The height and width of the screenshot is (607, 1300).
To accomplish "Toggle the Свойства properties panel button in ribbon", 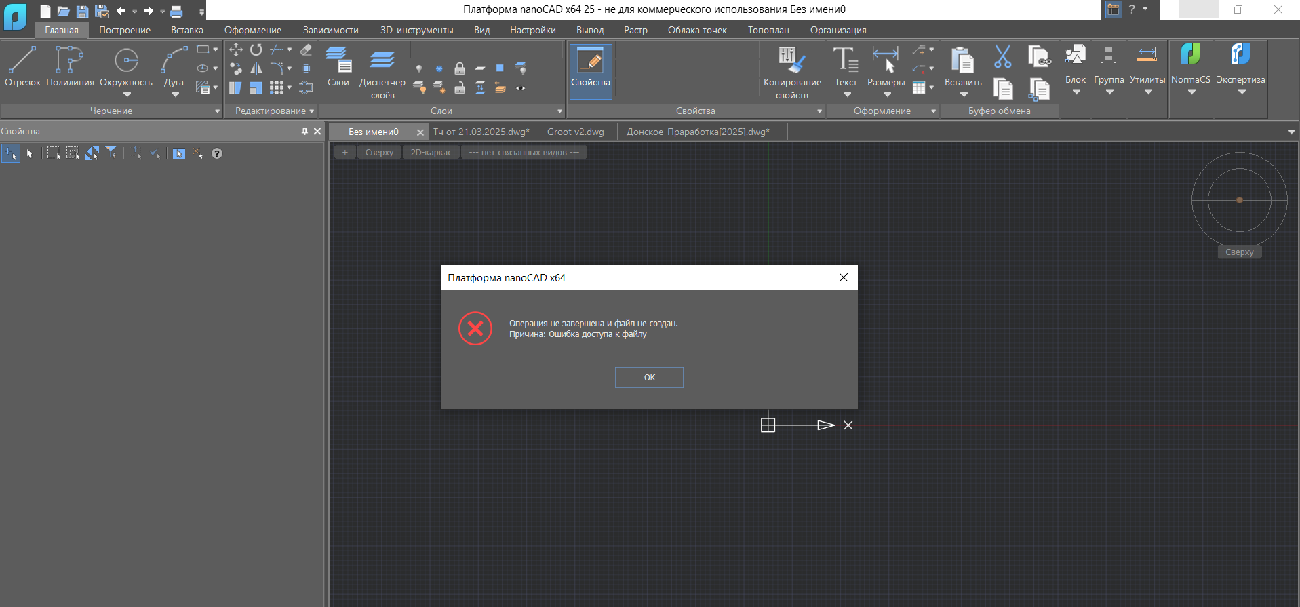I will tap(591, 71).
